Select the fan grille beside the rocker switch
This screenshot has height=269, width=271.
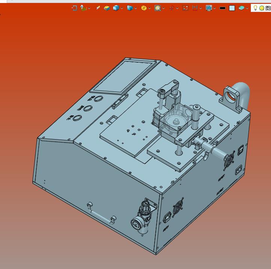pyautogui.click(x=229, y=160)
